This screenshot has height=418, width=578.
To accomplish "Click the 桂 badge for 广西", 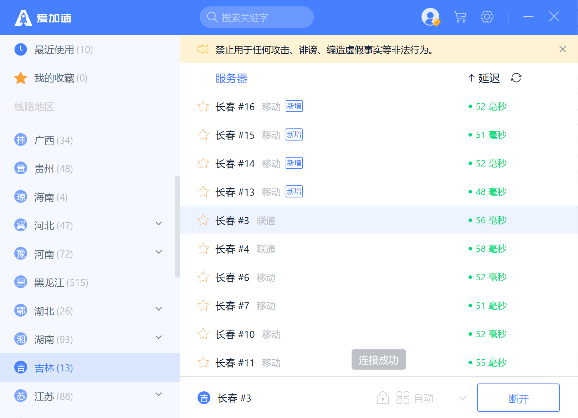I will click(21, 140).
